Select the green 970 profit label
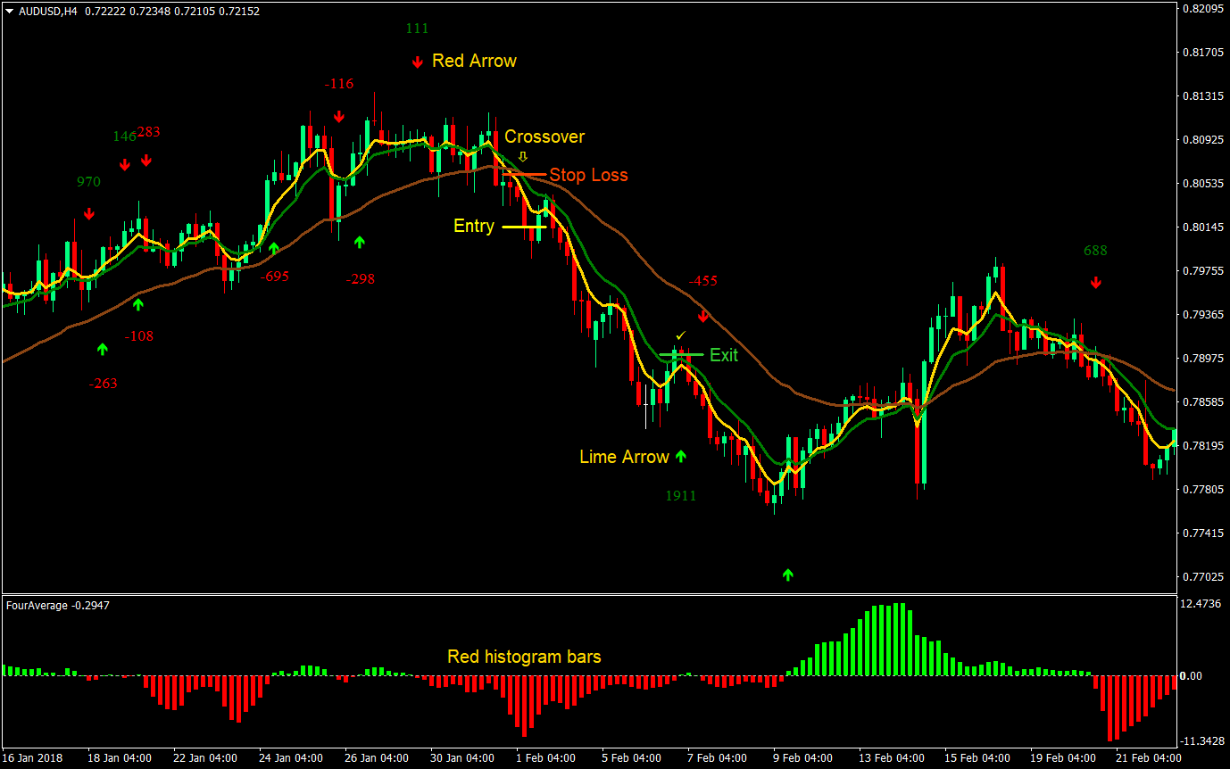This screenshot has width=1230, height=769. pyautogui.click(x=88, y=181)
